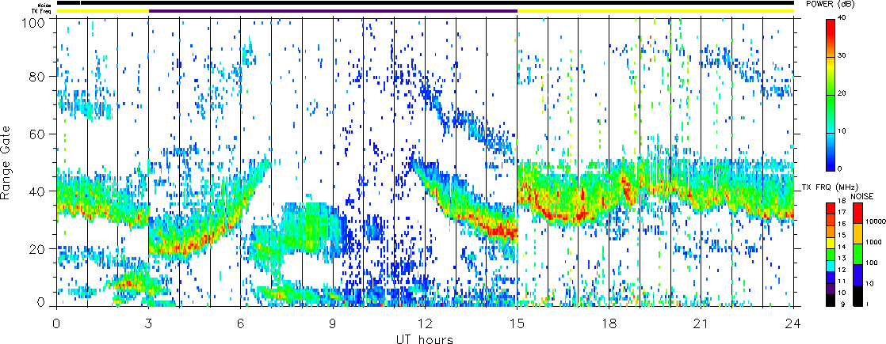886x344 pixels.
Task: Click the "POWER (dB)" colorbar title
Action: coord(830,4)
